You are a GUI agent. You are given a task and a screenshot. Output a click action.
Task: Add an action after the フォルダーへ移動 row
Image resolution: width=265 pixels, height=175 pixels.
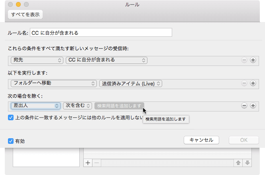tap(253, 83)
